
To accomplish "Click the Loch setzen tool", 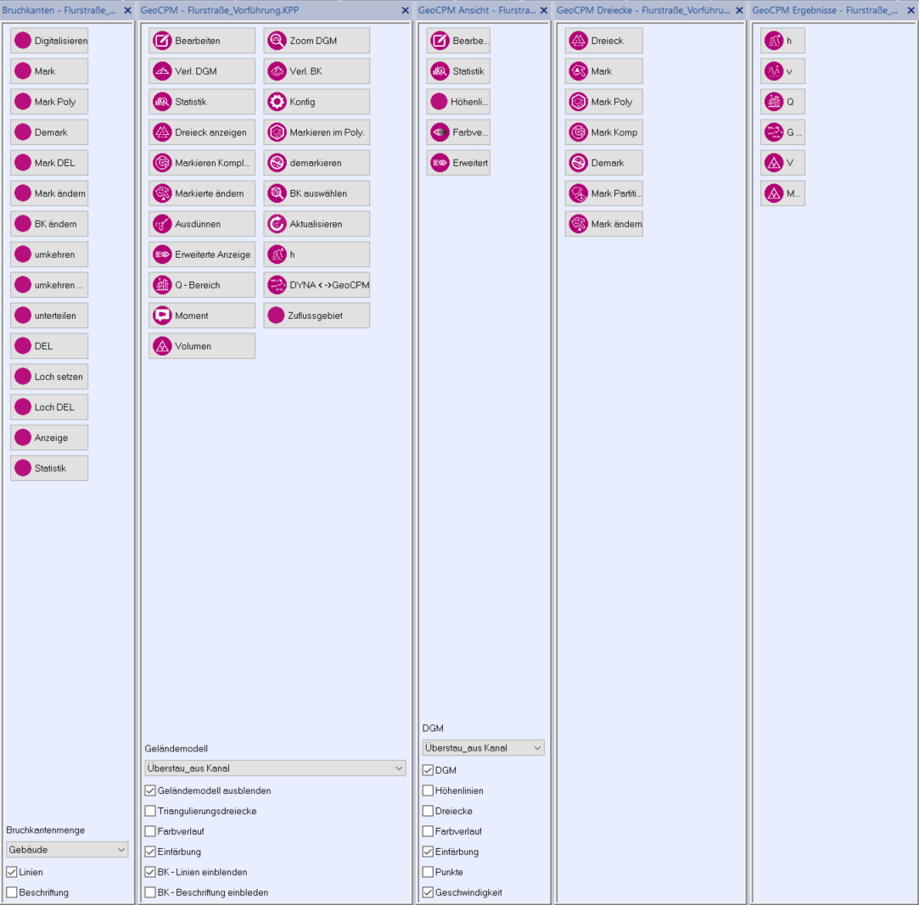I will tap(49, 377).
